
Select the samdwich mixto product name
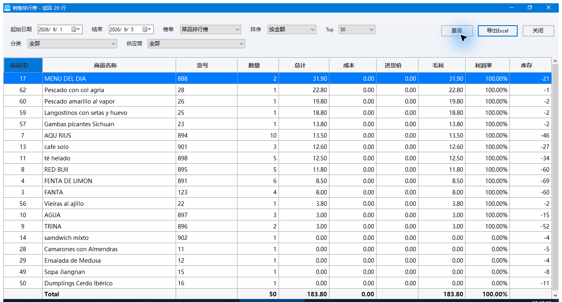point(109,238)
